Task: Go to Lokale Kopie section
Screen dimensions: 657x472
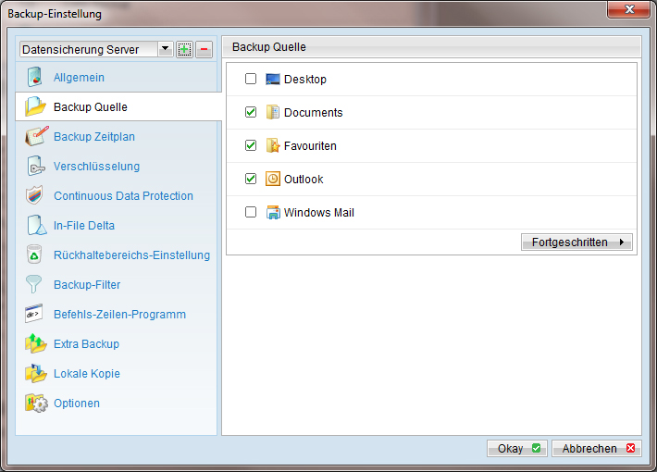Action: pos(87,374)
